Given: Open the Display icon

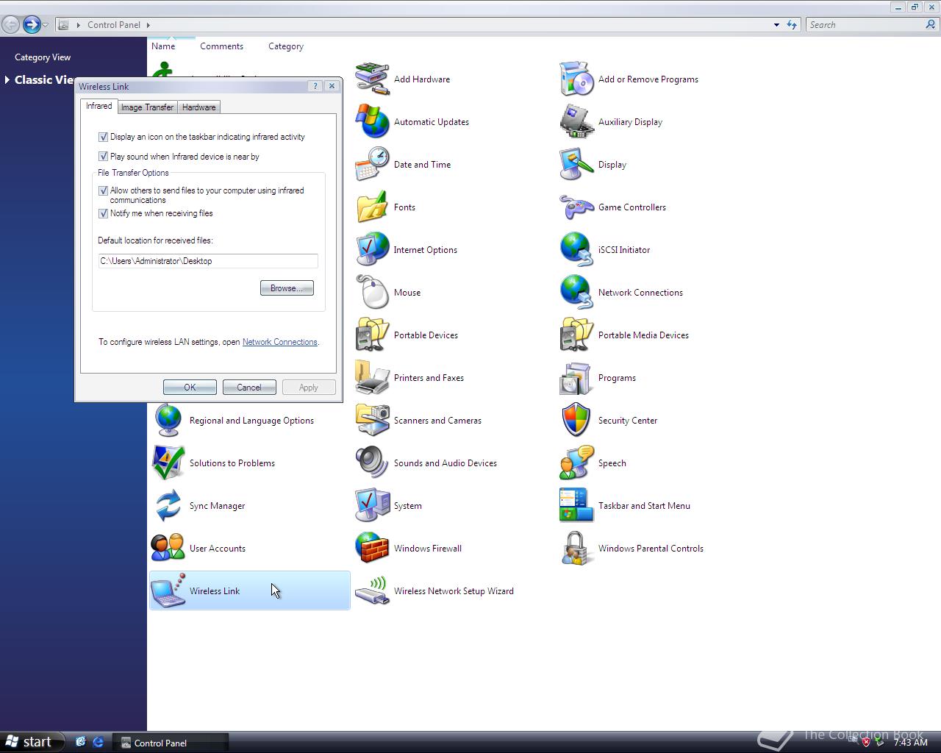Looking at the screenshot, I should pyautogui.click(x=576, y=165).
